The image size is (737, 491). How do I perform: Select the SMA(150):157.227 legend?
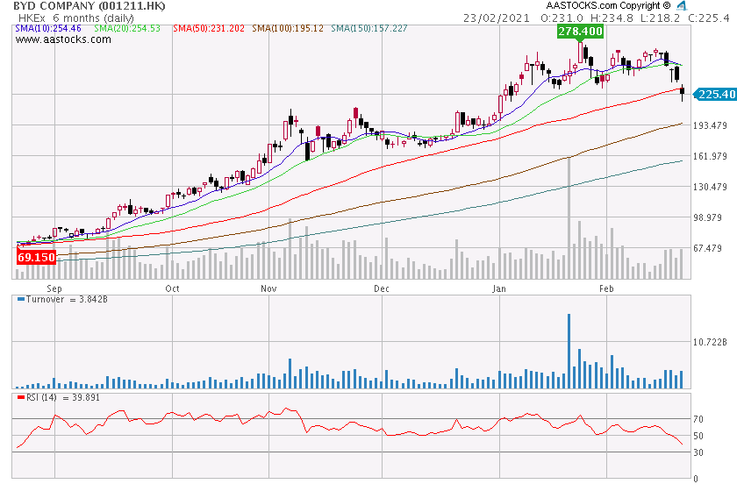click(369, 28)
